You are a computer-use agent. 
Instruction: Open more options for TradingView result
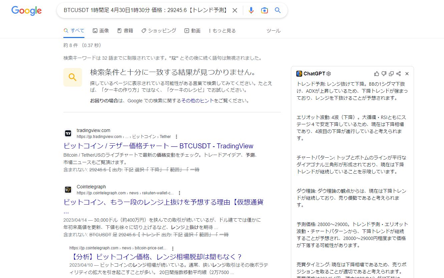tap(176, 137)
